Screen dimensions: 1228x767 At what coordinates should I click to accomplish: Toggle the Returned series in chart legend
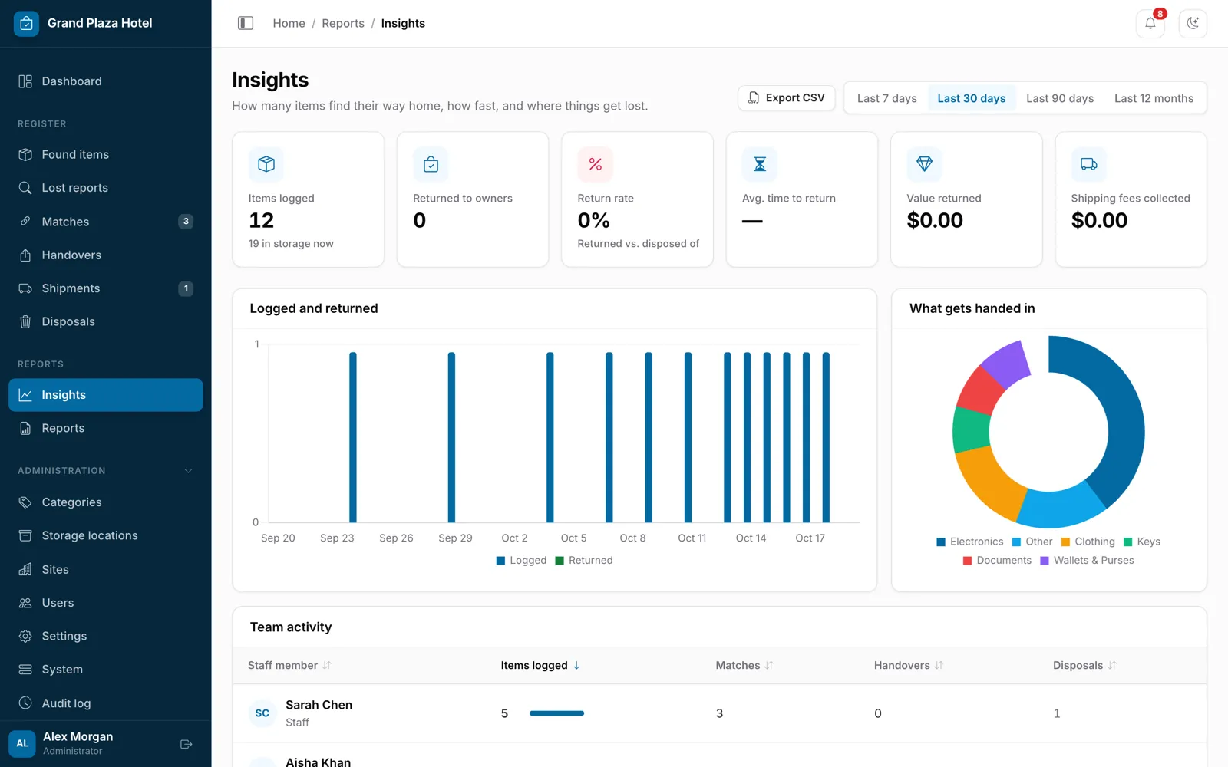pos(583,561)
